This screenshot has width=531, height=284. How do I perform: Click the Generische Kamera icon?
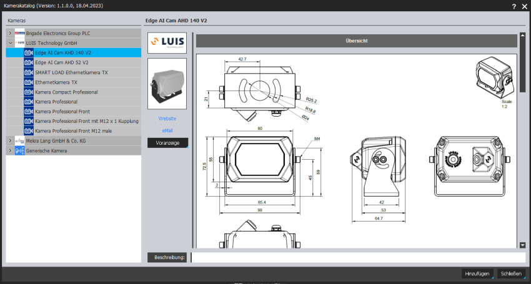tap(19, 150)
